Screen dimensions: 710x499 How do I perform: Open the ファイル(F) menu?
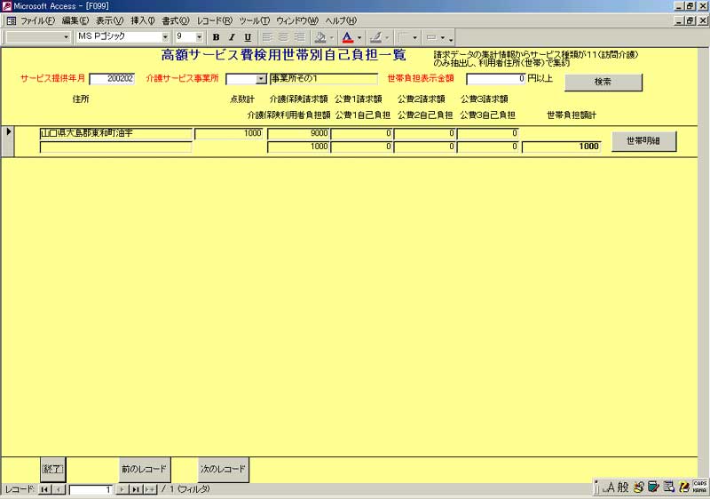[37, 20]
